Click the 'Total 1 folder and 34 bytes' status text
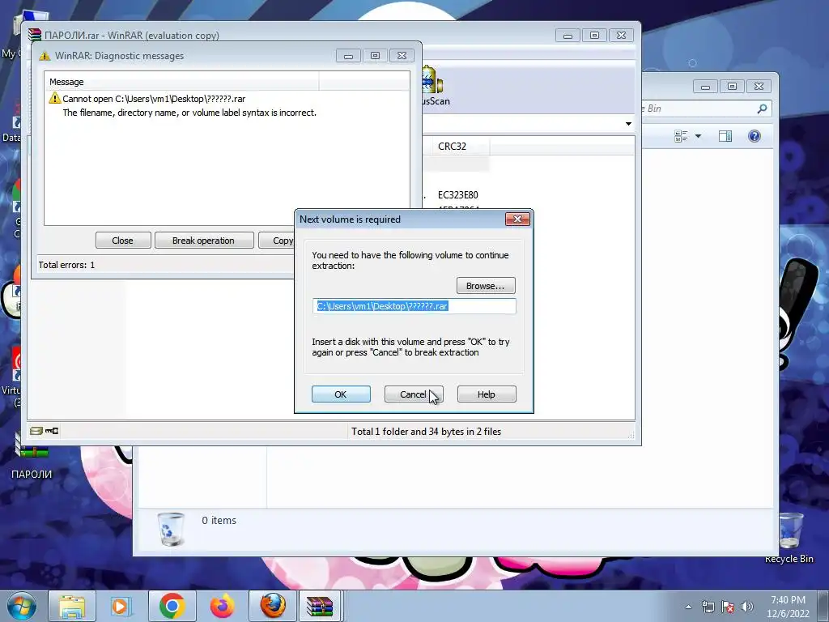The height and width of the screenshot is (622, 829). [x=426, y=432]
